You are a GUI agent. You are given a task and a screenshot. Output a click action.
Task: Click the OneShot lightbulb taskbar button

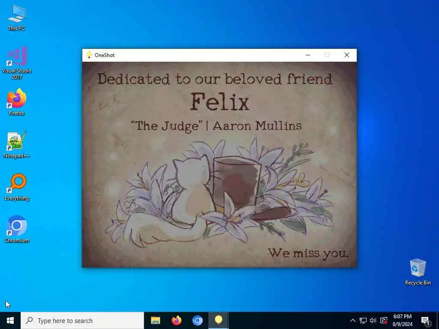(218, 320)
